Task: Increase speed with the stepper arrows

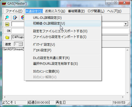Action: [21, 43]
